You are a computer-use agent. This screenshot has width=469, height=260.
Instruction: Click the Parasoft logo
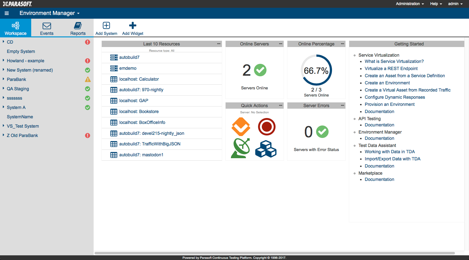(x=17, y=4)
